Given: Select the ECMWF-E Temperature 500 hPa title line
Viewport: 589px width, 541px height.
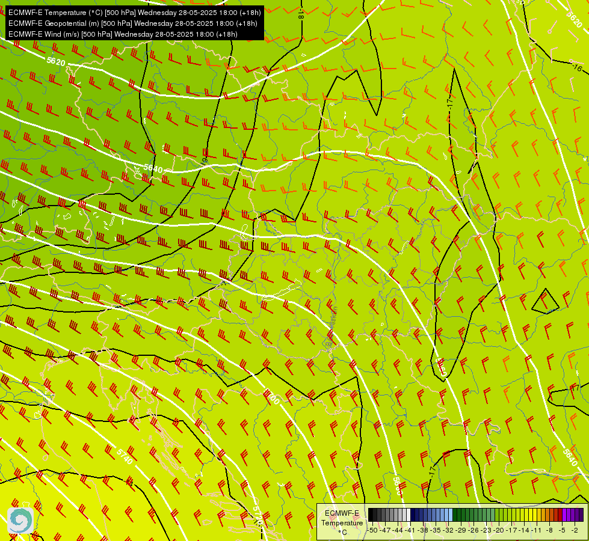Looking at the screenshot, I should tap(135, 13).
